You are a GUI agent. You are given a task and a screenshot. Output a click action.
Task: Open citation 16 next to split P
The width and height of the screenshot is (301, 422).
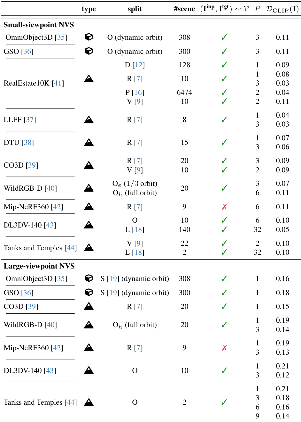[x=138, y=93]
